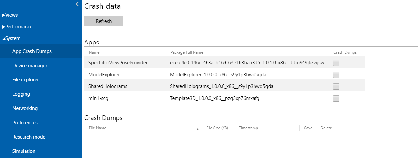Go to File explorer
Image resolution: width=418 pixels, height=158 pixels.
(25, 80)
